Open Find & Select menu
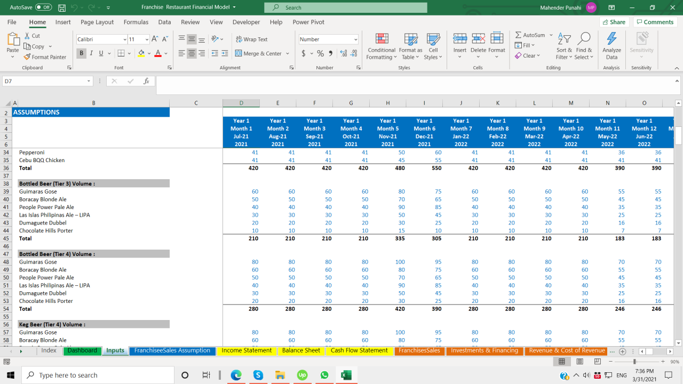This screenshot has width=683, height=384. click(x=584, y=46)
